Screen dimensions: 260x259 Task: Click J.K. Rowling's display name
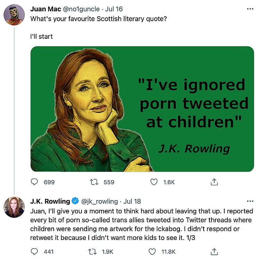coord(50,201)
